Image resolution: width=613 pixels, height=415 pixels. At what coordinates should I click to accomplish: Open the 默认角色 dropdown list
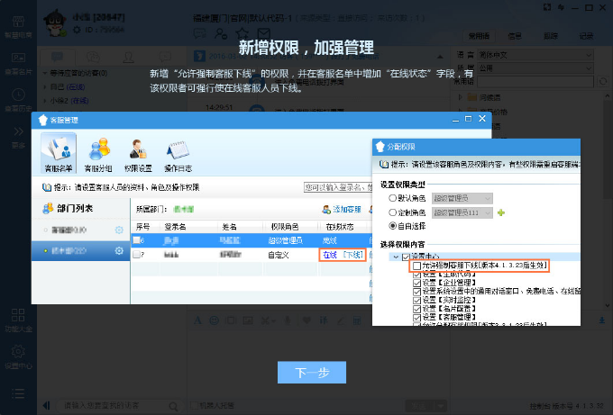point(462,198)
